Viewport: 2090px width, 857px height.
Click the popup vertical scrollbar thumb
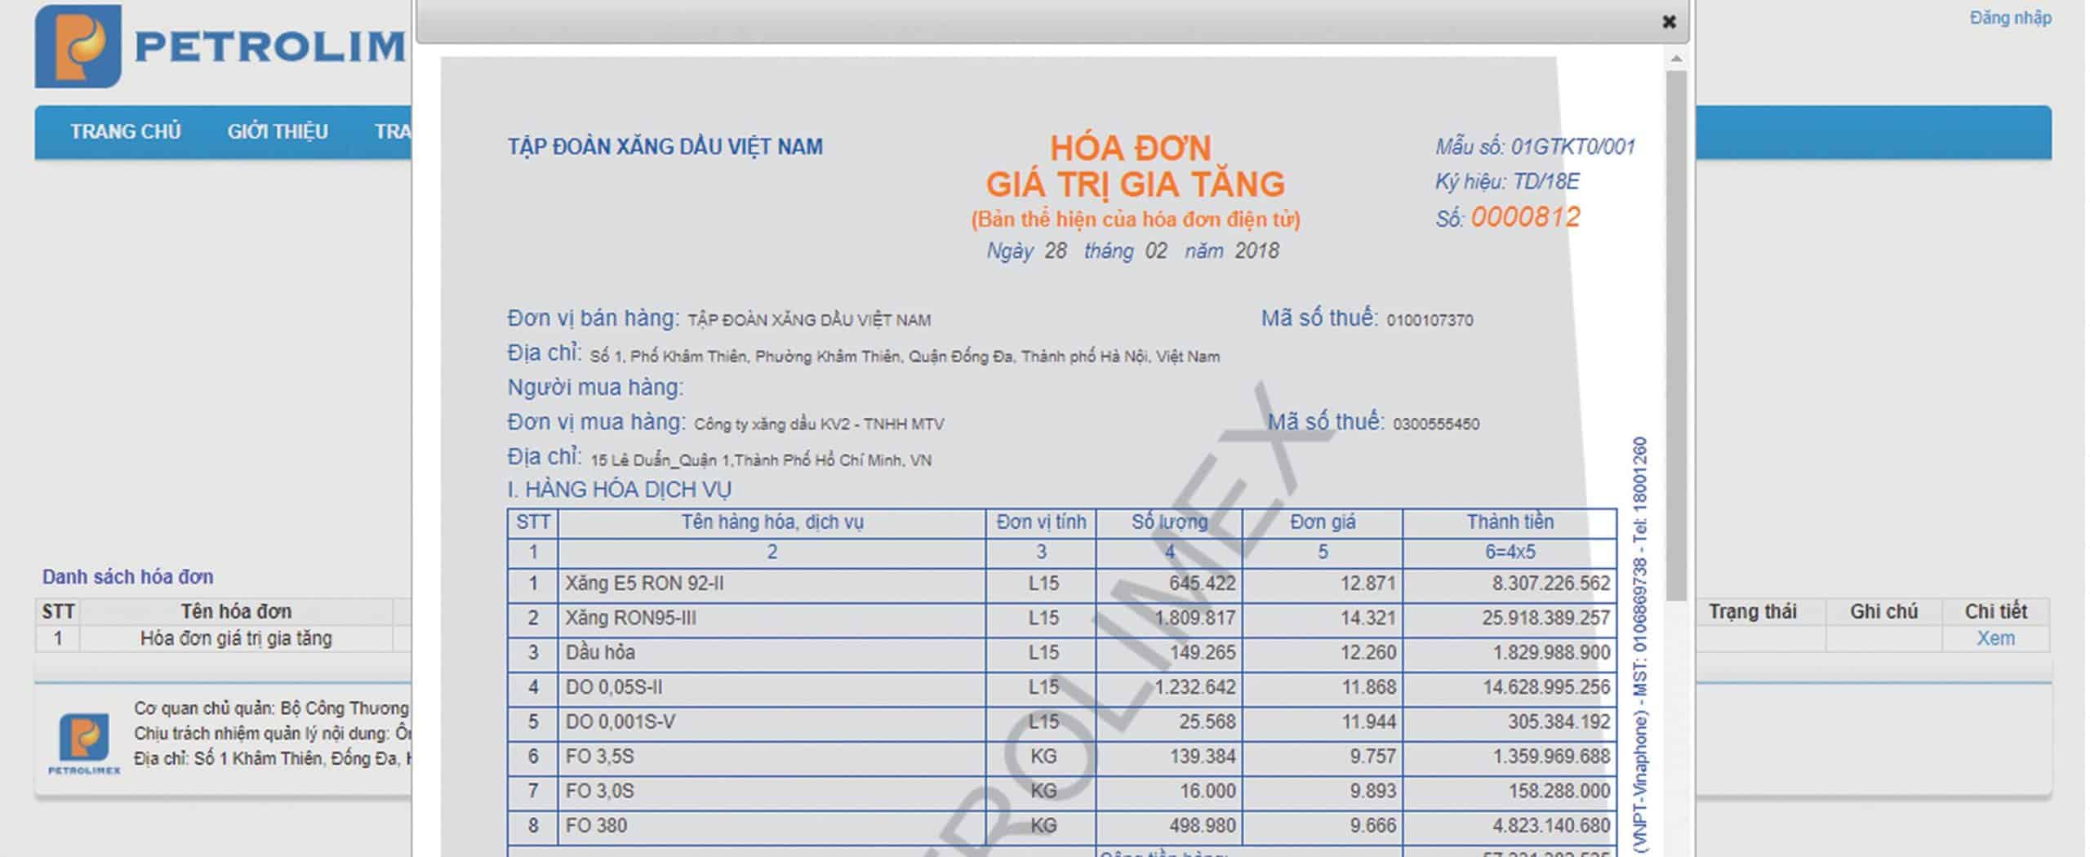[x=1676, y=336]
